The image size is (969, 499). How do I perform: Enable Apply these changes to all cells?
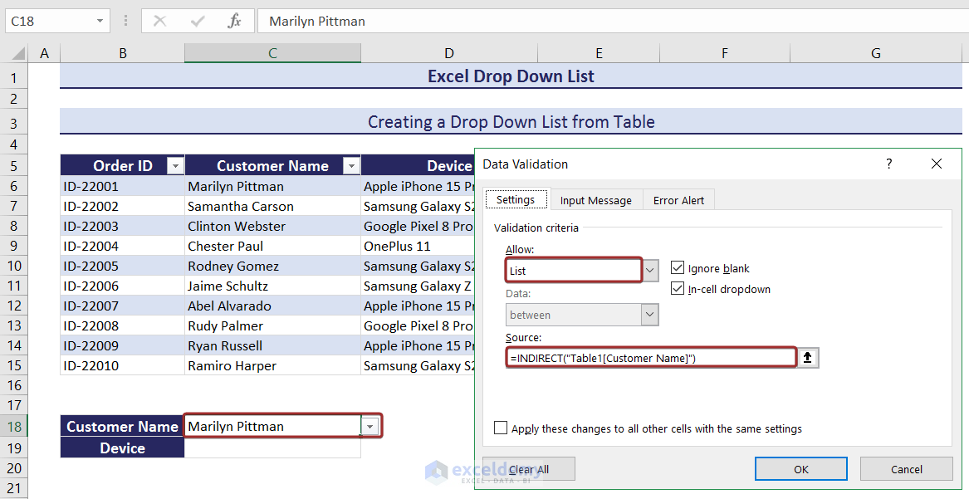(x=501, y=428)
